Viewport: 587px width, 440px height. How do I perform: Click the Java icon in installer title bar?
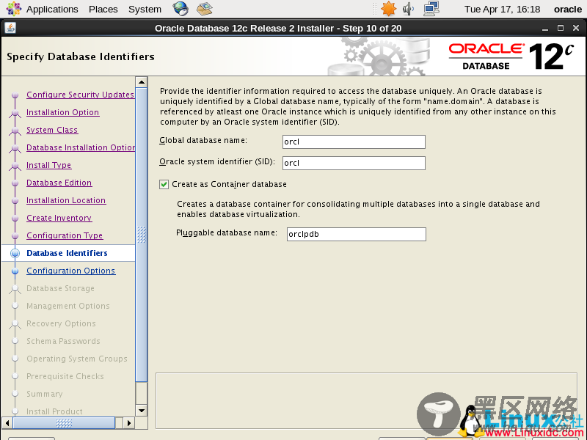10,28
